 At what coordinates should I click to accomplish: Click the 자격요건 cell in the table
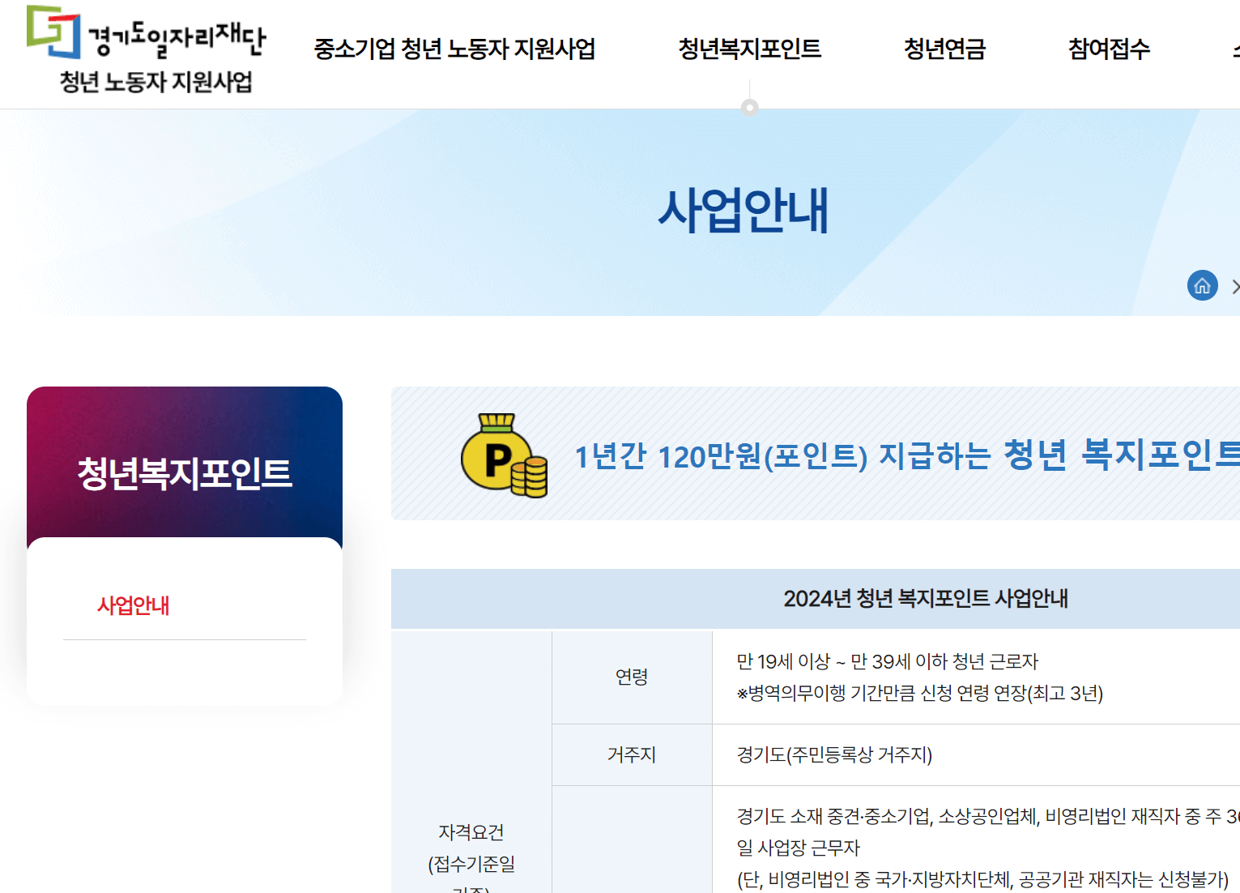pyautogui.click(x=471, y=831)
